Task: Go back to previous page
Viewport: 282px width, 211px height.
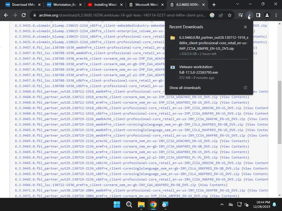Action: pyautogui.click(x=6, y=15)
